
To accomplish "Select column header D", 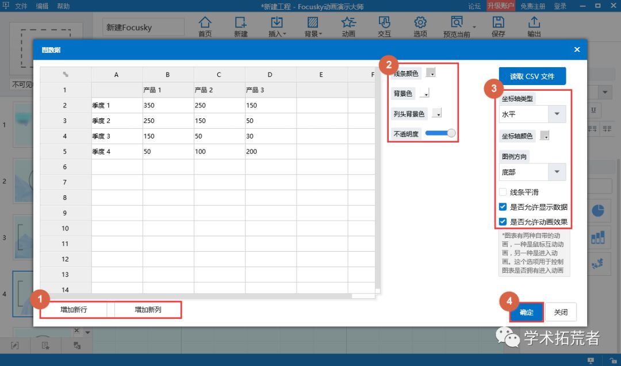I will coord(270,74).
